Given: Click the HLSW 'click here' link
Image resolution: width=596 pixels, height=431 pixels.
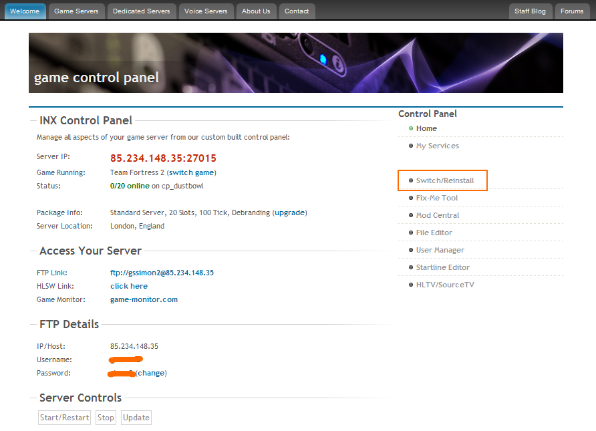Looking at the screenshot, I should tap(129, 286).
